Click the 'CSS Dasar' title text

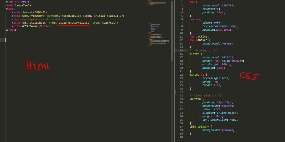tap(30, 26)
